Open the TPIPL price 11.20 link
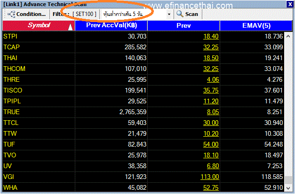295x194 pixels. pyautogui.click(x=211, y=101)
